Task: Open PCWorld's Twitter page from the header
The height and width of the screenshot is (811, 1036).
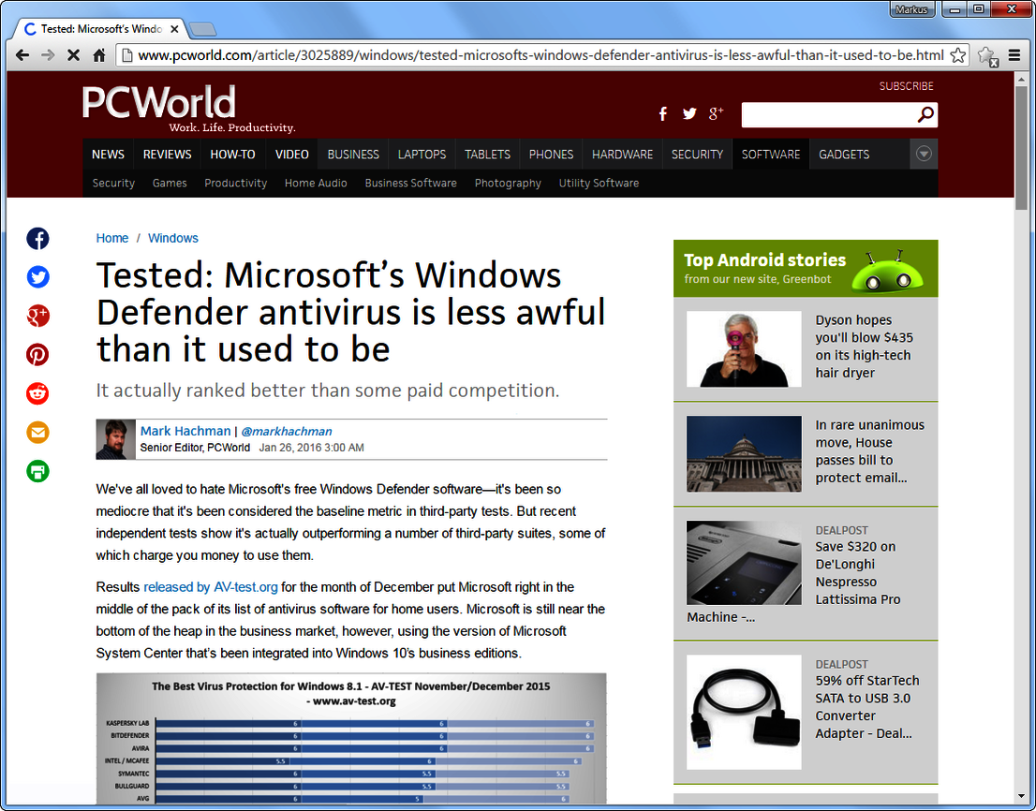Action: pyautogui.click(x=689, y=113)
